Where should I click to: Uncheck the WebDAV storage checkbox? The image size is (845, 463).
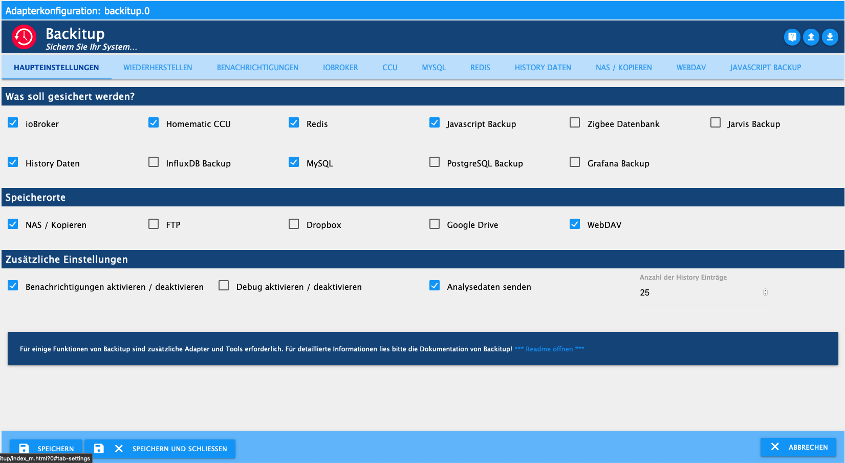tap(575, 224)
